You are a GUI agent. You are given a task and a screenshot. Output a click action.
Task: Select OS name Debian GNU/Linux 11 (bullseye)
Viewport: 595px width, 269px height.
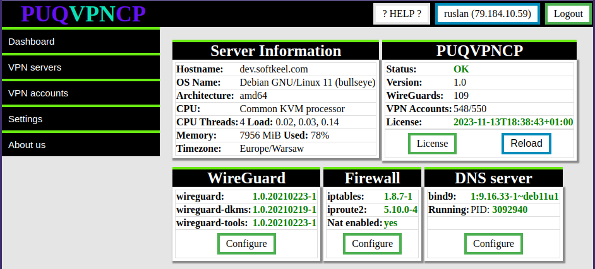coord(308,83)
